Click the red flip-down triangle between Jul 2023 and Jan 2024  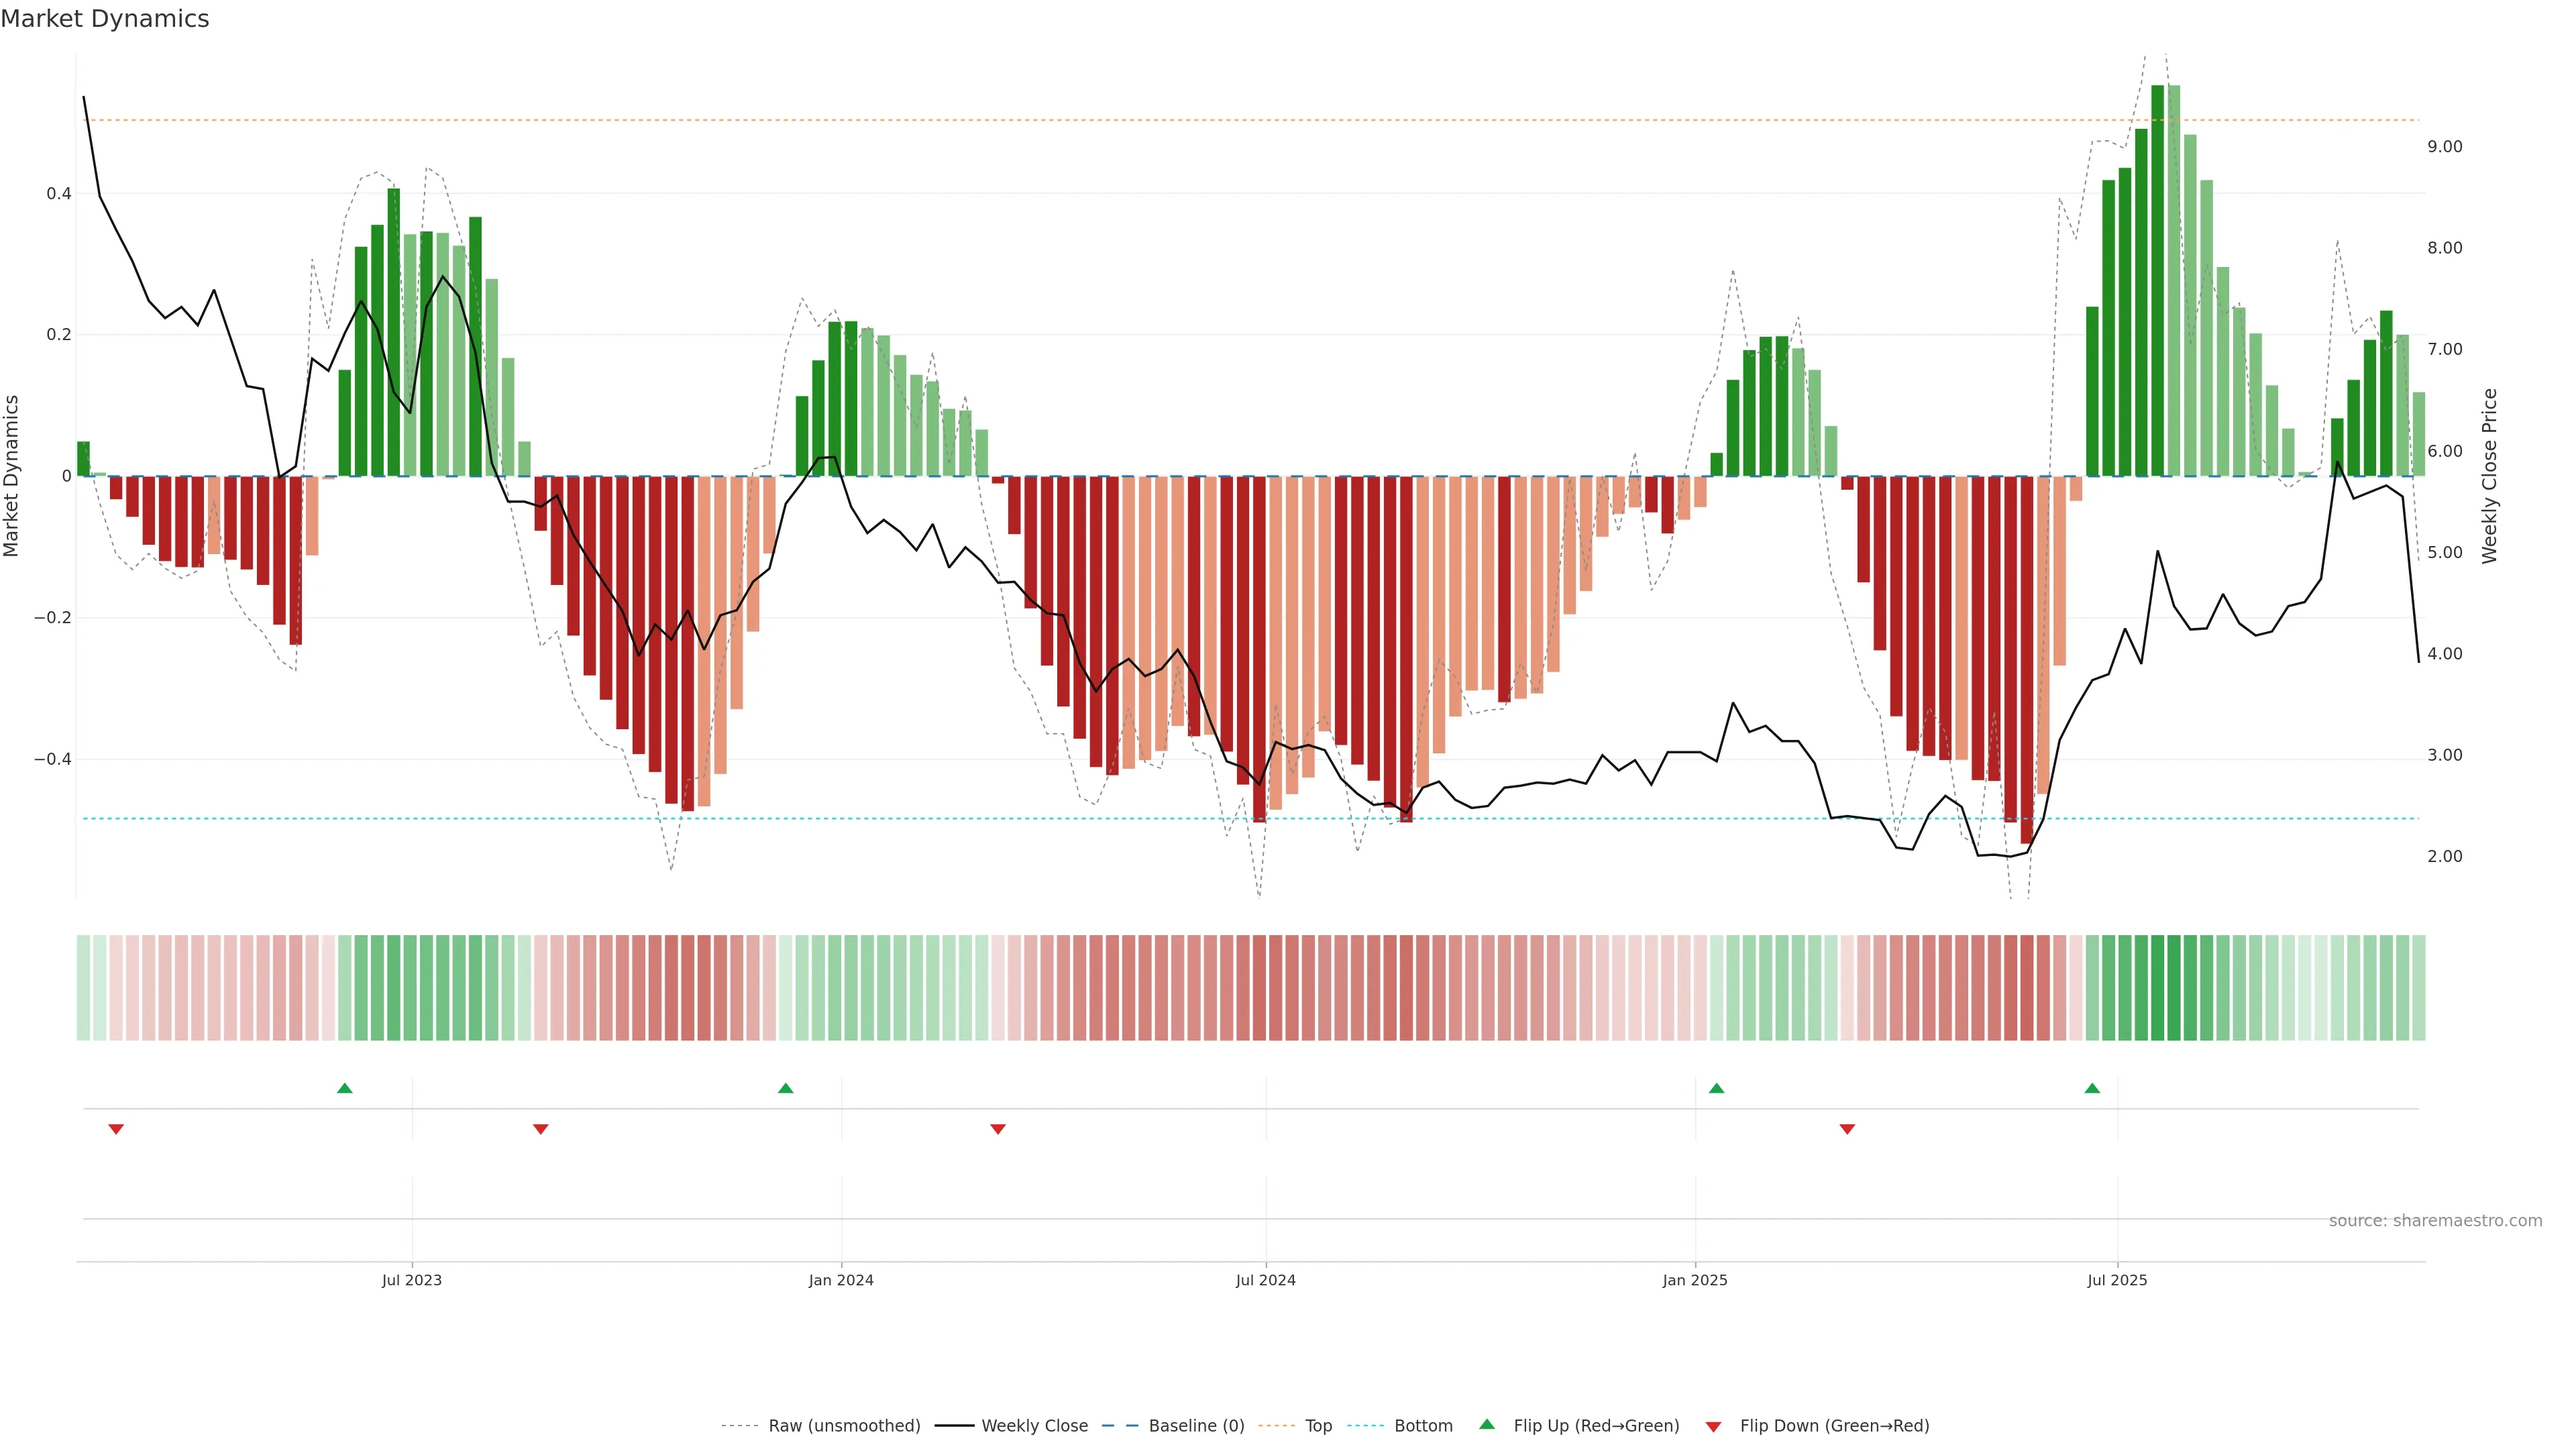541,1129
